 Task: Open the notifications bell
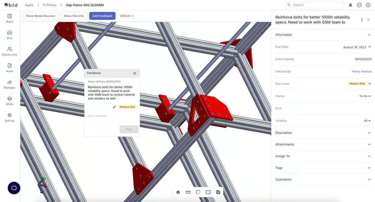tap(351, 5)
